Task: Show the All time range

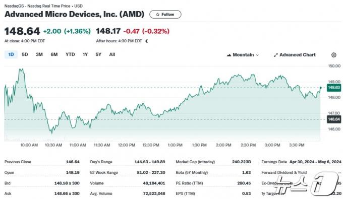Action: point(112,54)
